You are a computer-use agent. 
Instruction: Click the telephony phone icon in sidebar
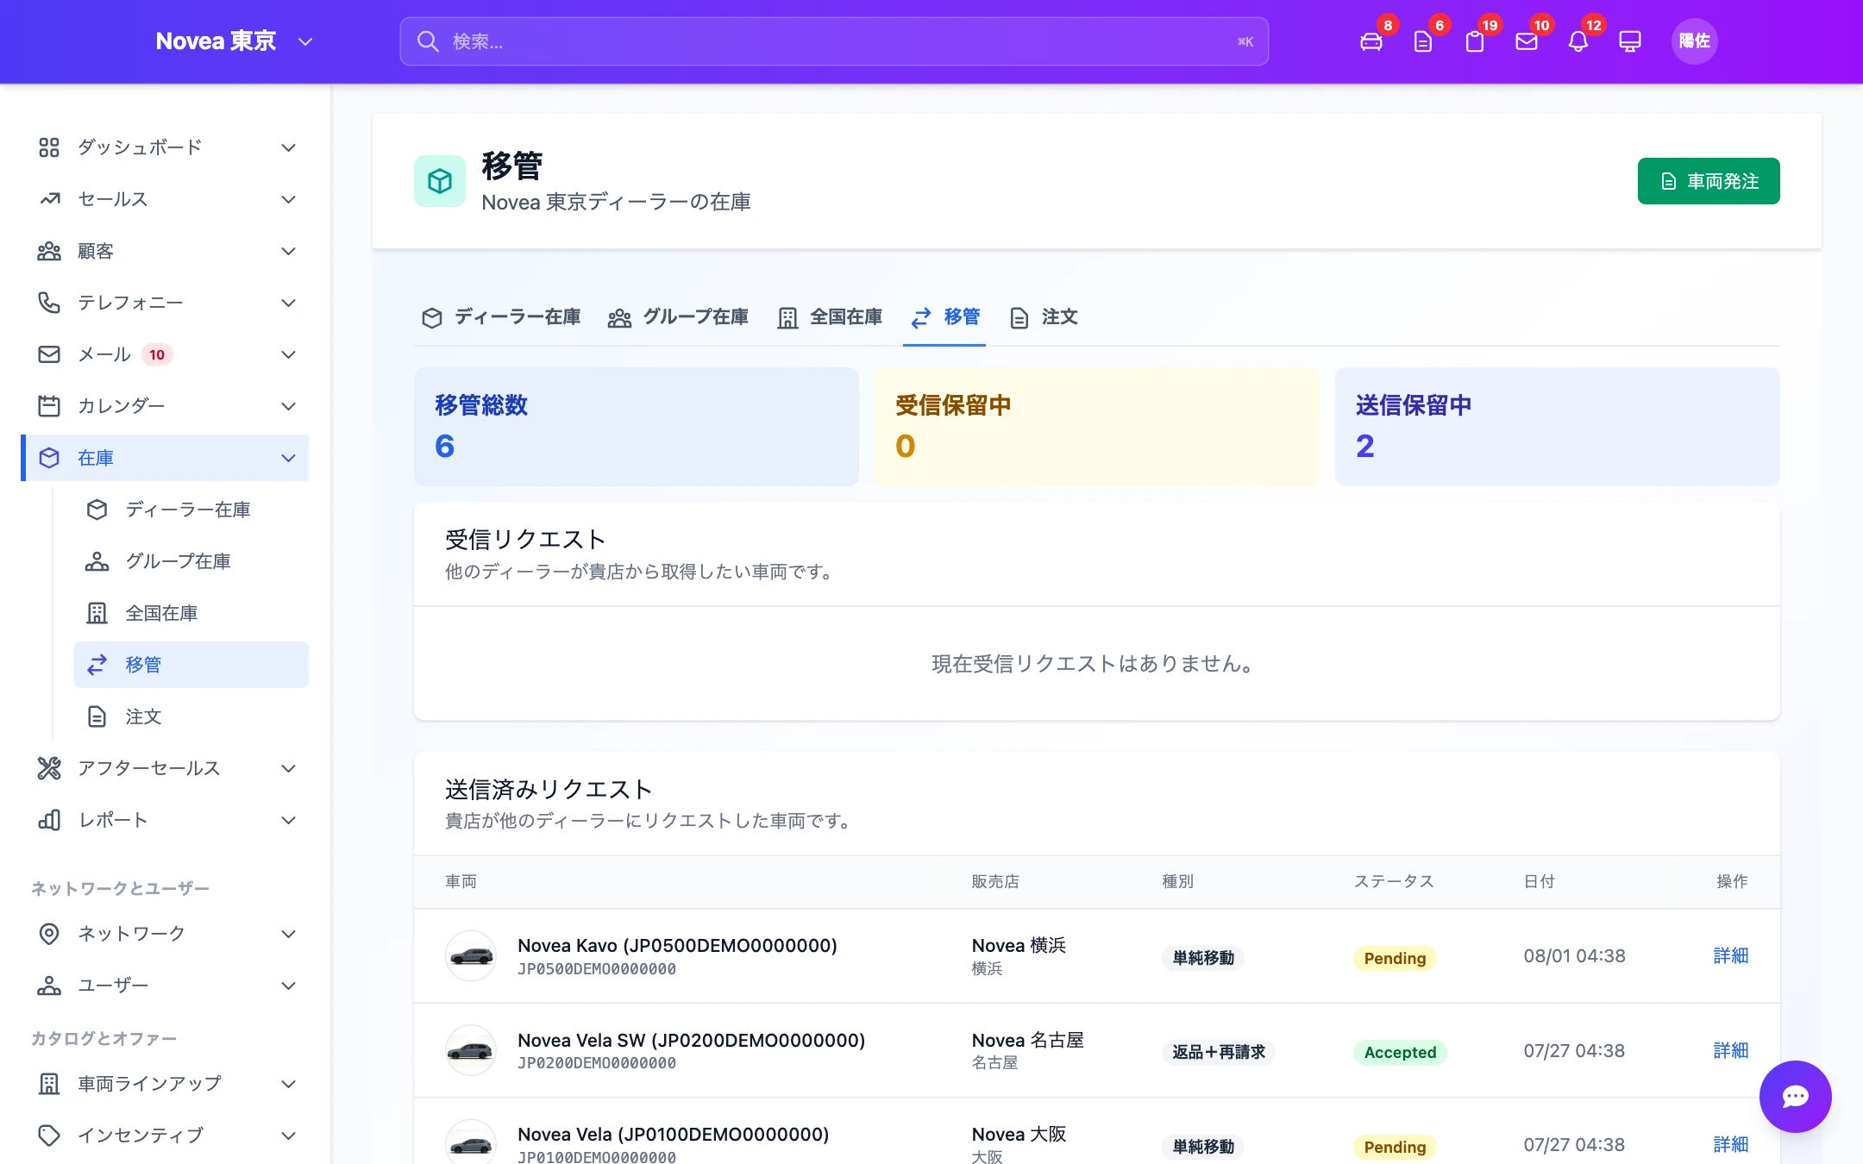coord(49,303)
